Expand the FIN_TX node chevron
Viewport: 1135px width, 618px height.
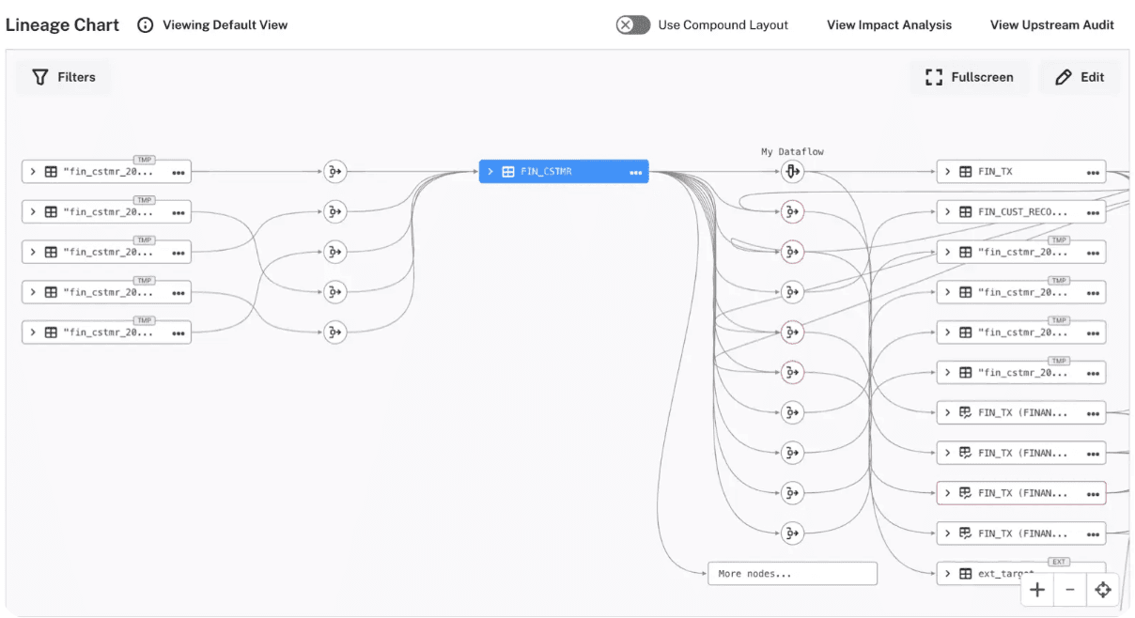tap(948, 171)
